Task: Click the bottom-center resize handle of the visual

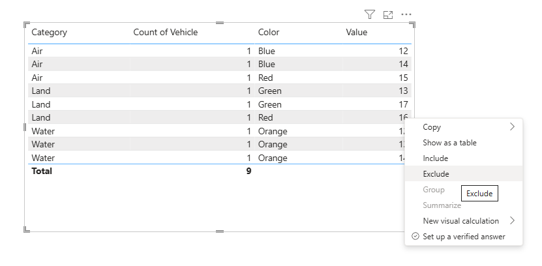Action: click(220, 231)
